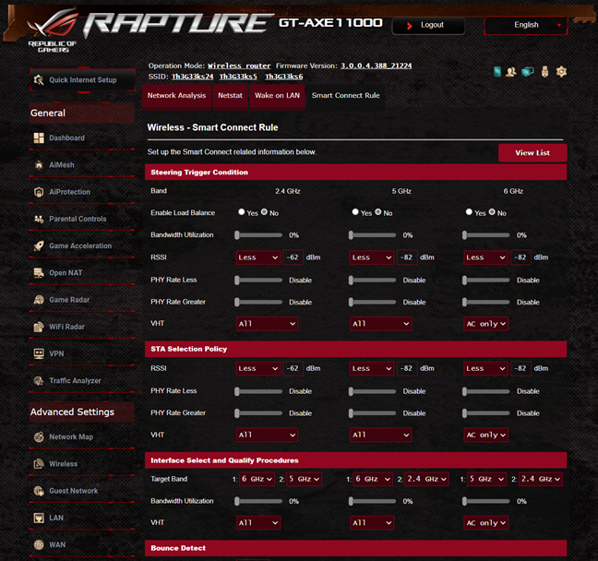Click the Wireless sidebar icon

(x=39, y=464)
